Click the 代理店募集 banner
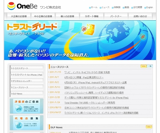The width and height of the screenshot is (160, 133). (x=26, y=123)
